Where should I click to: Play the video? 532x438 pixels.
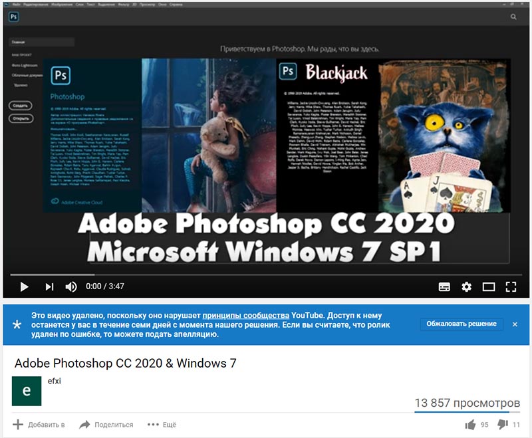[x=24, y=287]
